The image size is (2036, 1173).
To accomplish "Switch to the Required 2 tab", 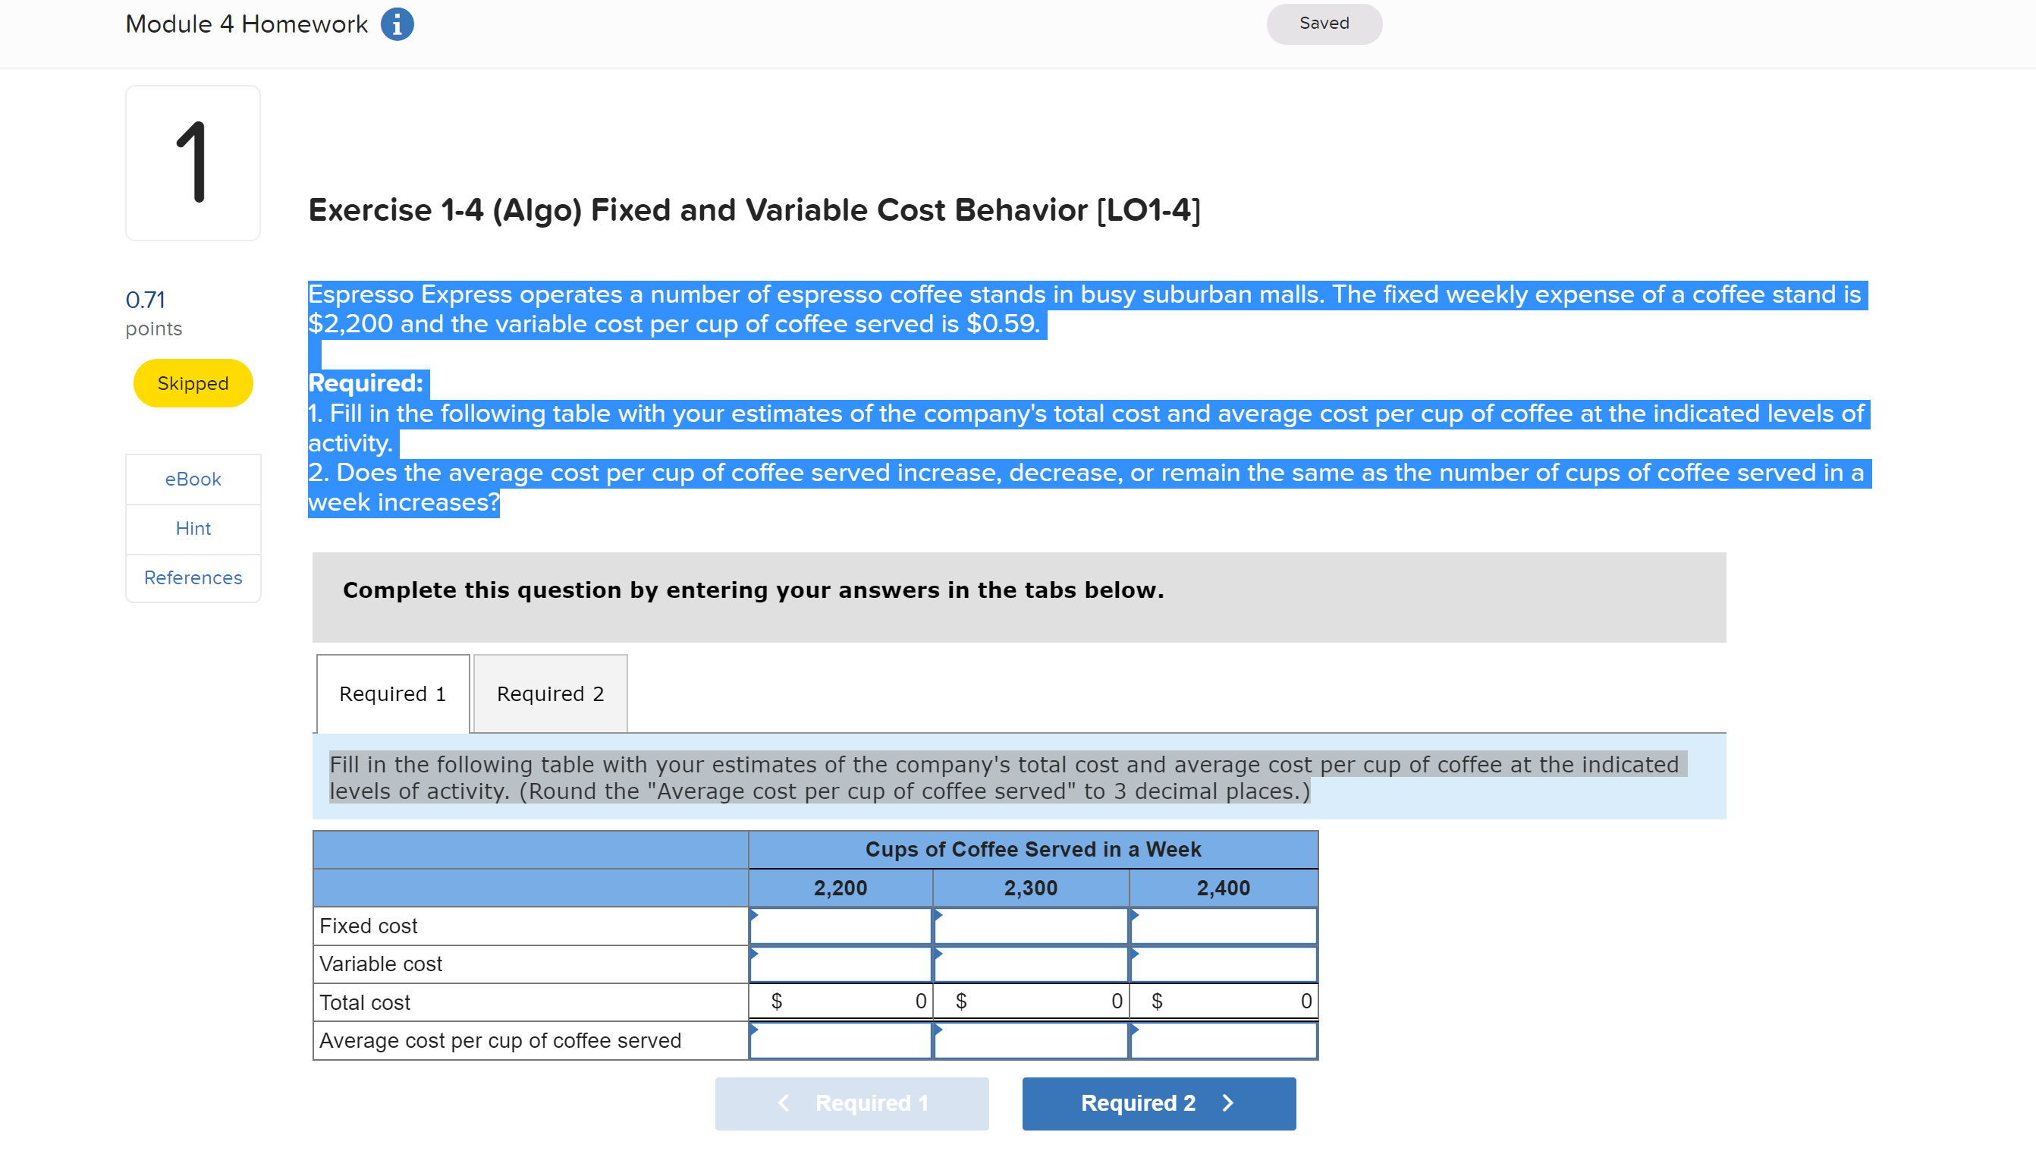I will [x=549, y=693].
